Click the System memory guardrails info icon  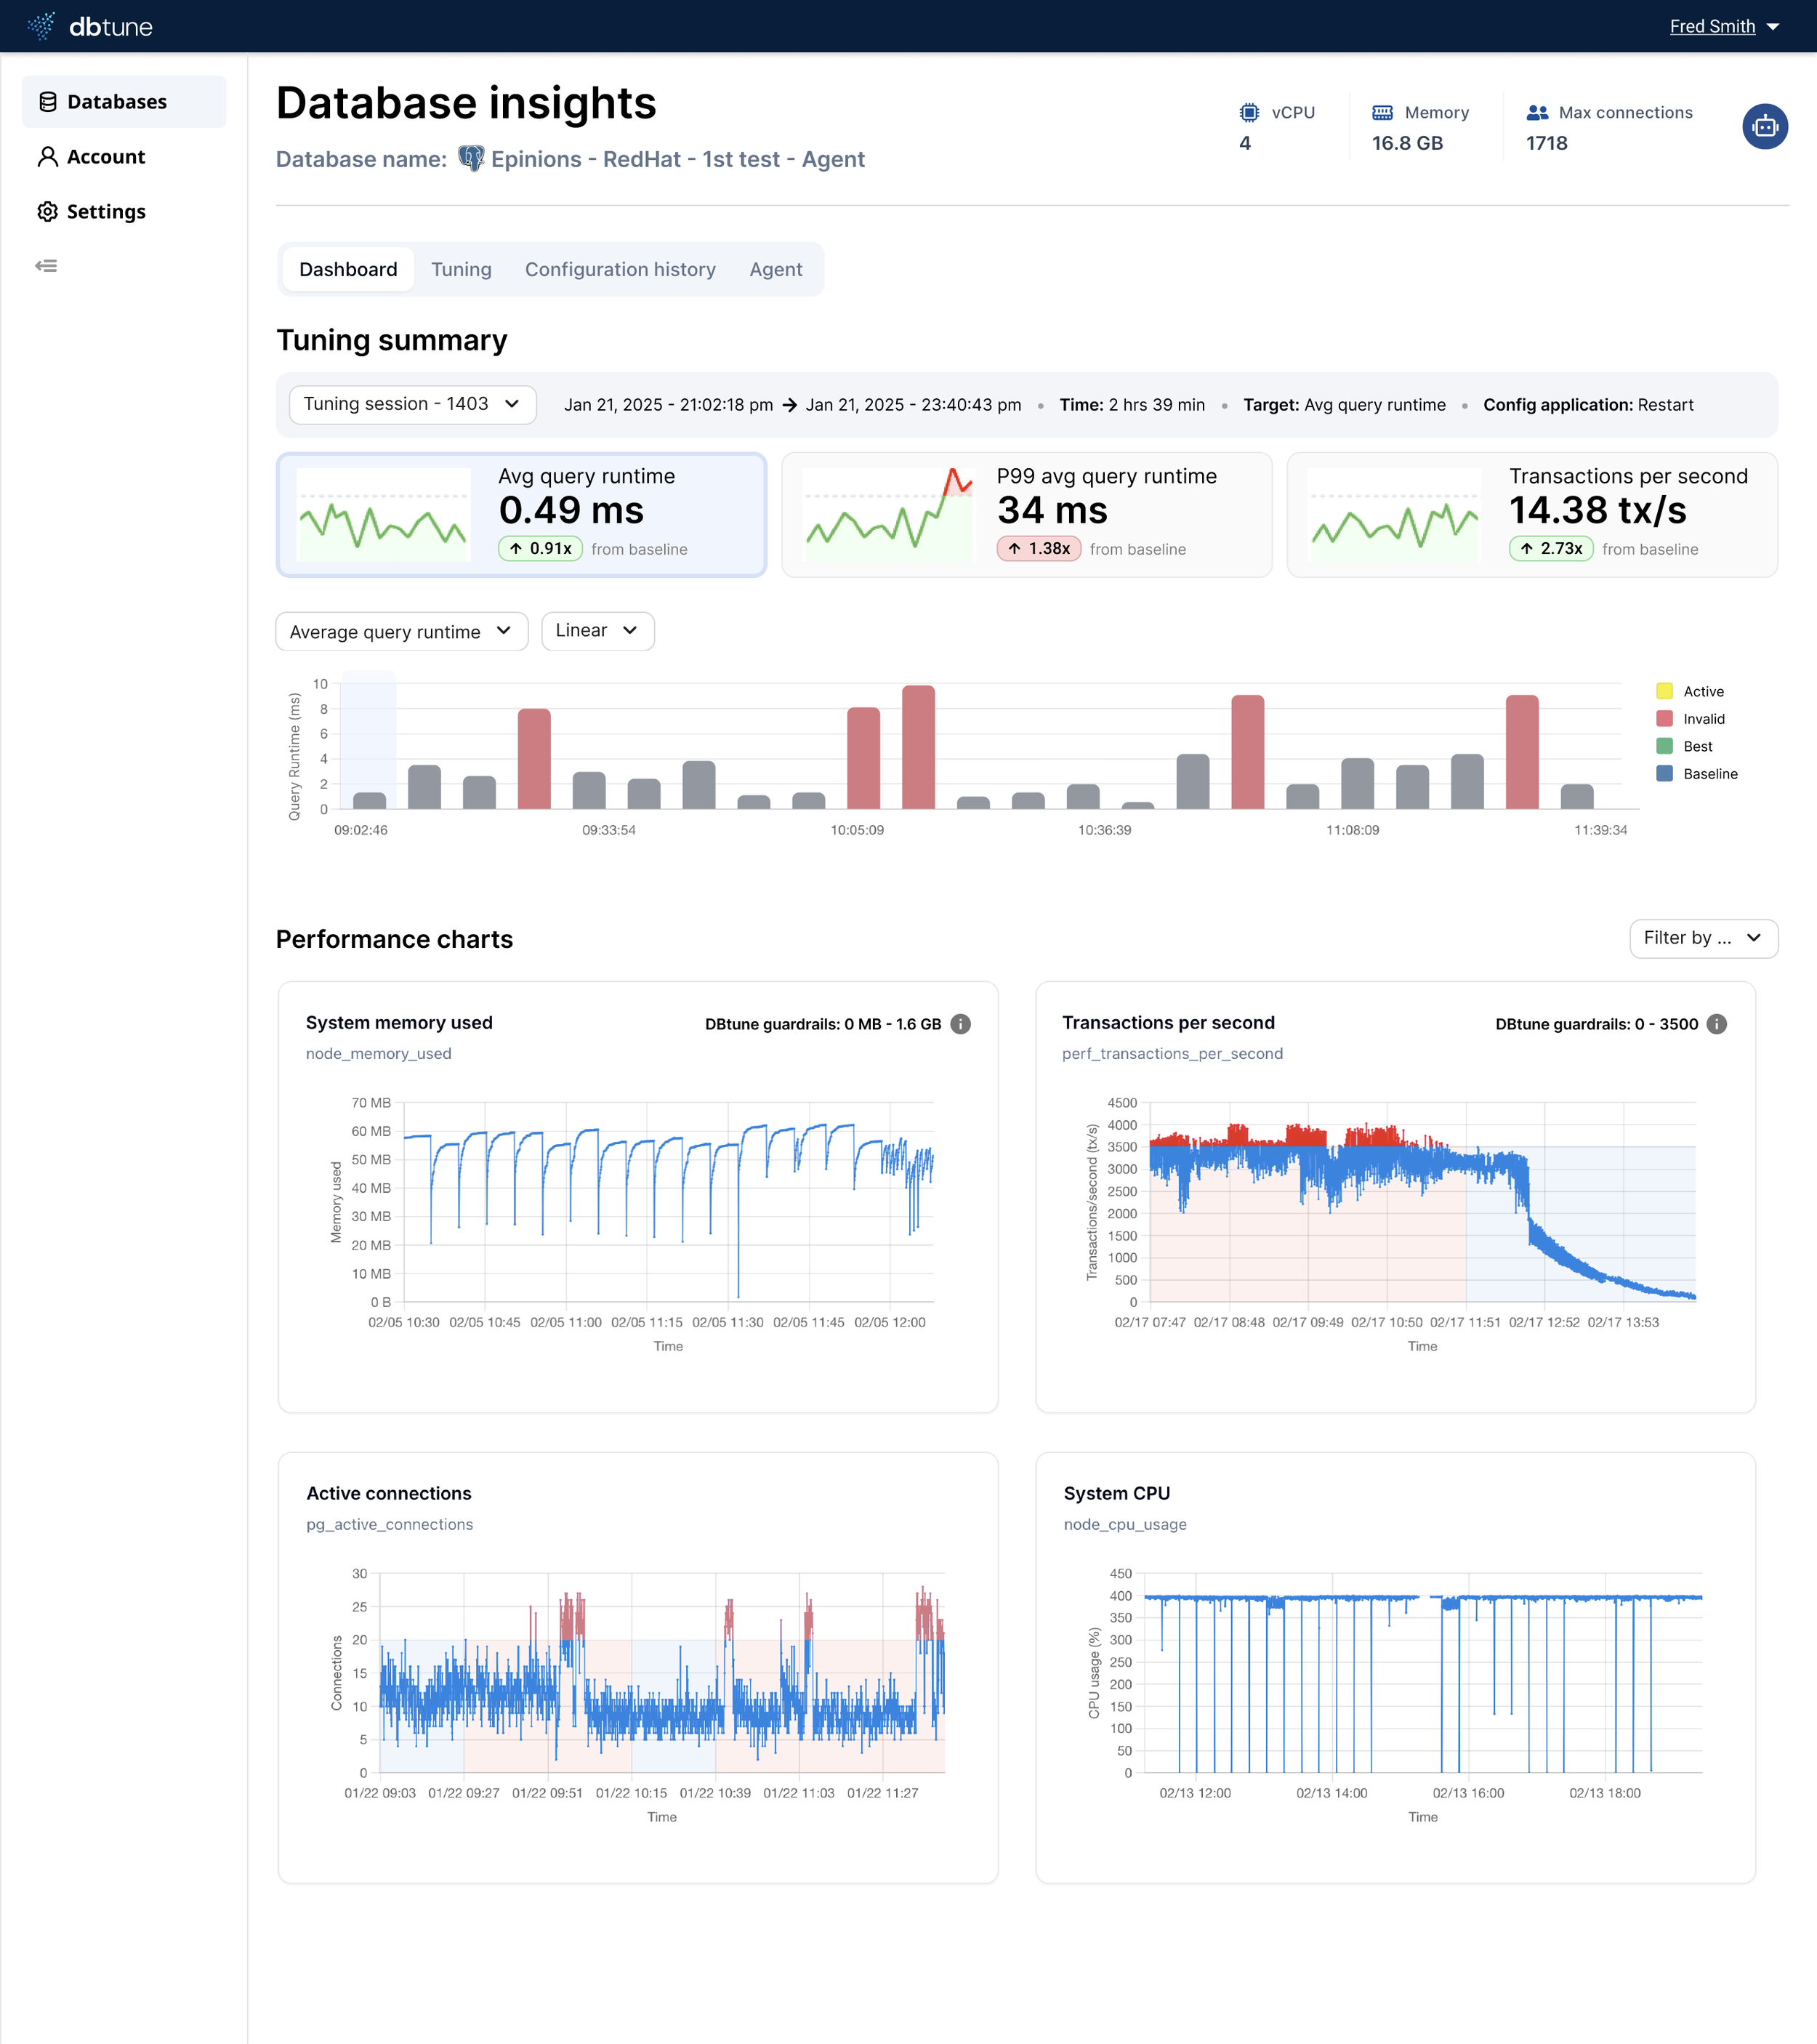(x=960, y=1024)
